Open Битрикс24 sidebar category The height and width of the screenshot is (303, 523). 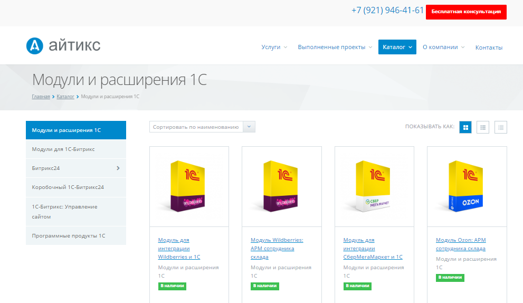point(76,168)
